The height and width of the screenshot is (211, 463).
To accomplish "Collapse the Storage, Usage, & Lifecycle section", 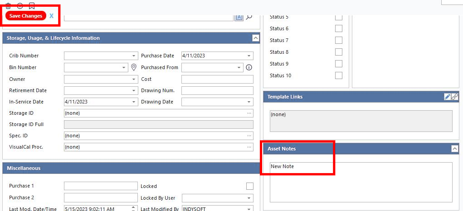I will click(256, 38).
